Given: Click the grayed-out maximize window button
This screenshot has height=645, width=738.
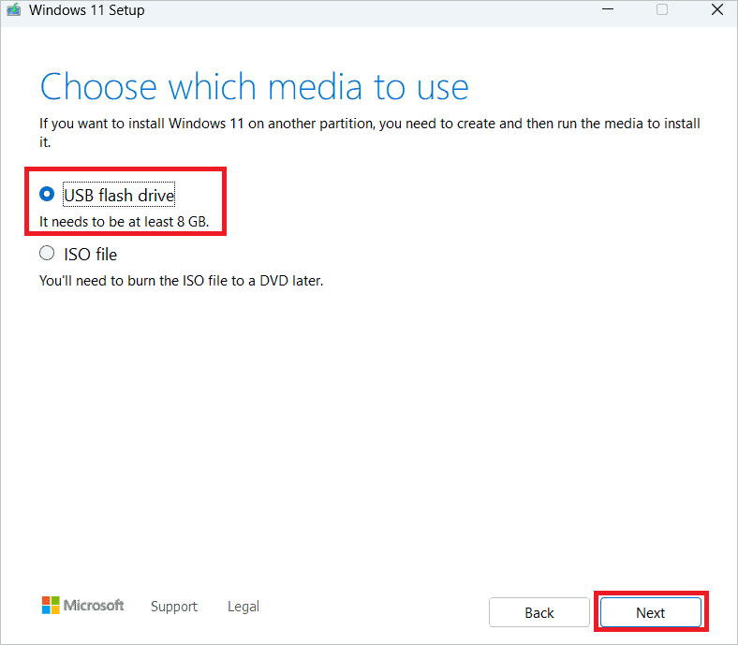Looking at the screenshot, I should click(x=662, y=9).
